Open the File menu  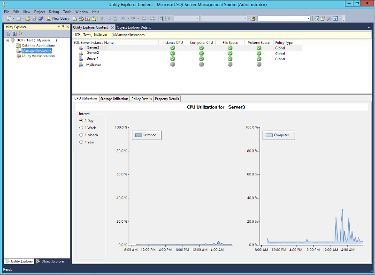coord(7,12)
